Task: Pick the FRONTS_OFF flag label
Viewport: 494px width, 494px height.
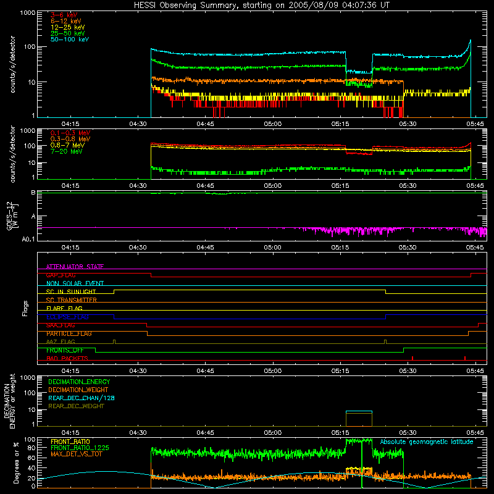Action: [x=65, y=350]
